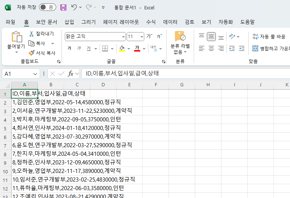Click the 붙여넣기 paste icon
290x198 pixels.
click(16, 37)
